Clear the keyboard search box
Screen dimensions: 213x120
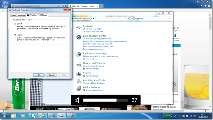170,18
